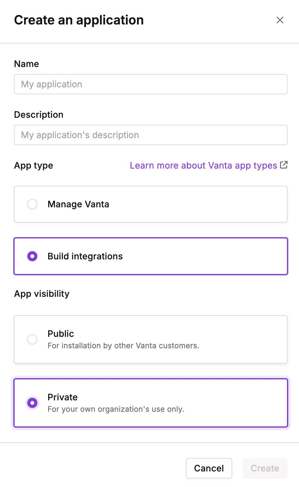Choose the Private option card
This screenshot has width=299, height=487.
click(x=150, y=403)
